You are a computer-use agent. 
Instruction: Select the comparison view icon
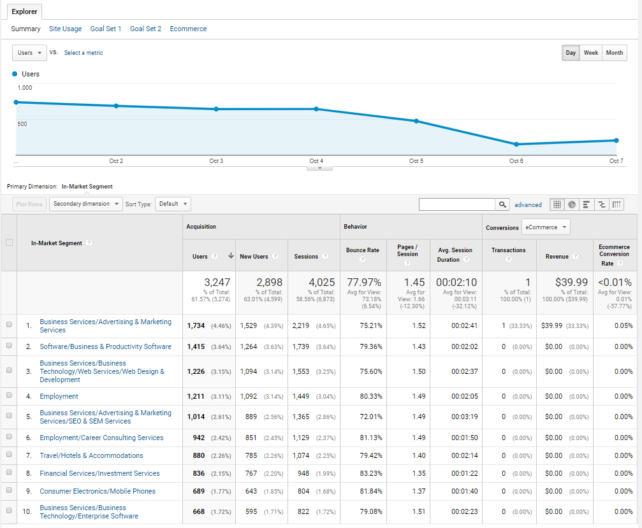point(601,204)
